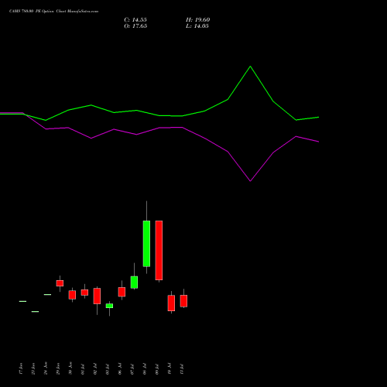
Task: Select the close value 'C: 14.55'
Action: coord(135,20)
